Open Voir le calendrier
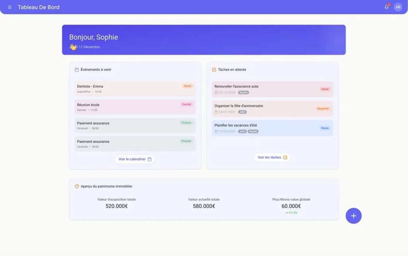The width and height of the screenshot is (408, 257). coord(135,159)
